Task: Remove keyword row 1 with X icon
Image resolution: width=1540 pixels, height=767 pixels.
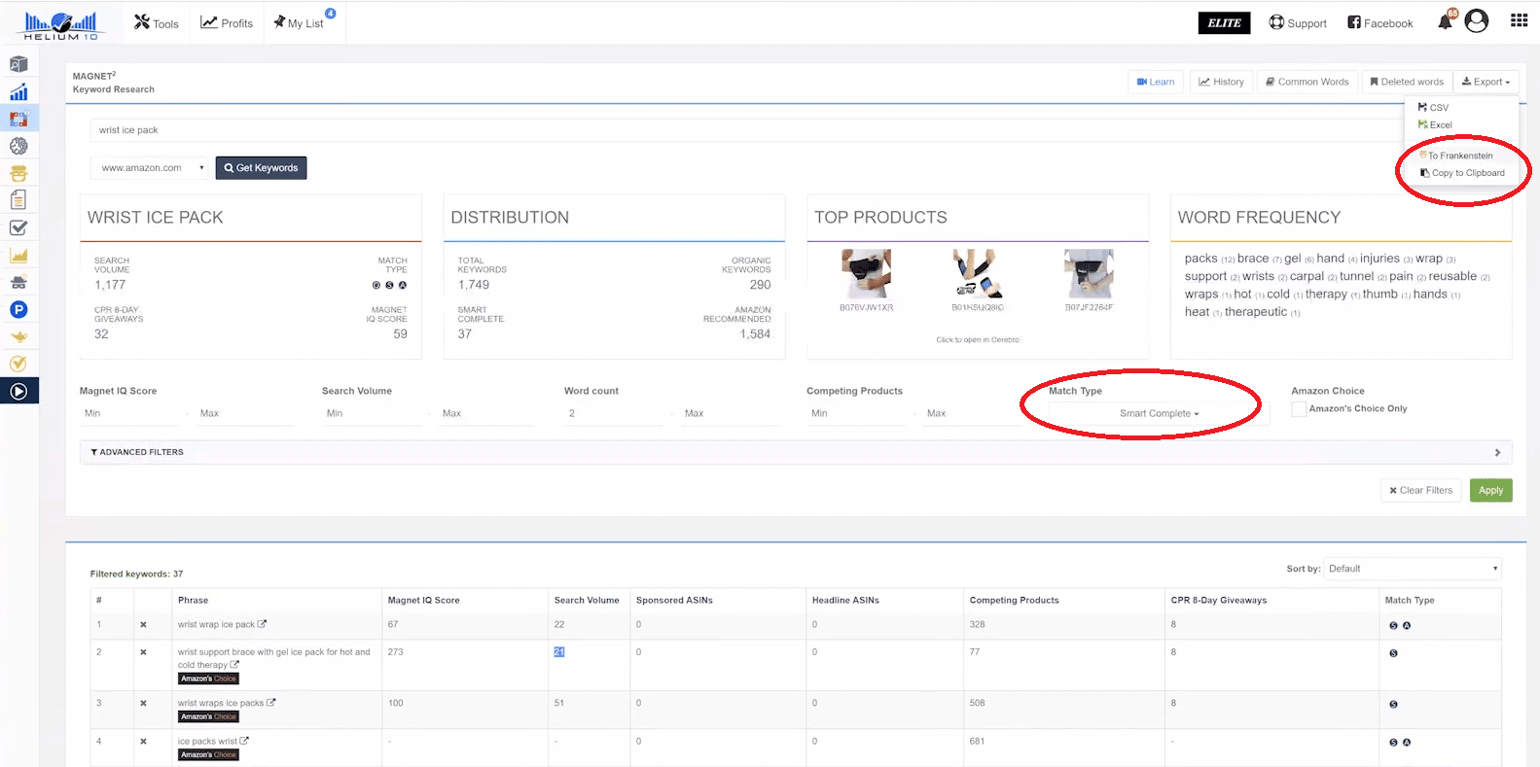Action: (143, 625)
